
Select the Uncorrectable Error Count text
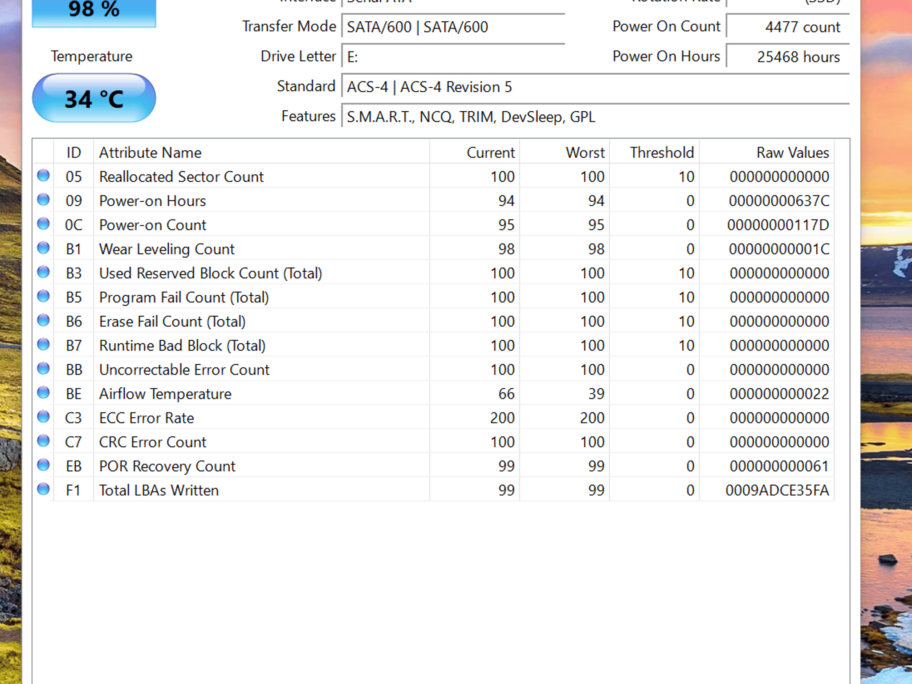click(184, 370)
